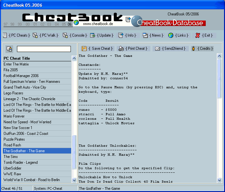Screen dimensions: 225x192
Task: Click the cheat text scroll down arrow
Action: click(220, 180)
